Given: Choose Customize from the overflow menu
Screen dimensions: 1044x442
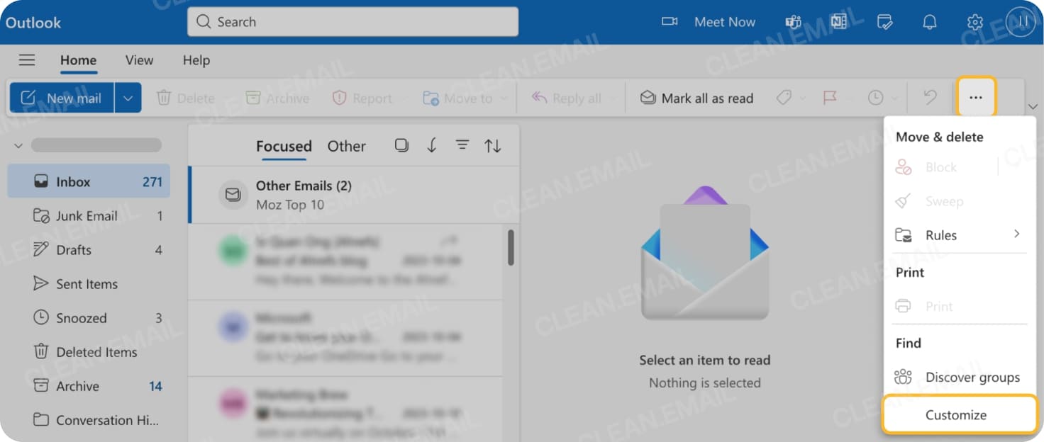Looking at the screenshot, I should click(x=957, y=414).
